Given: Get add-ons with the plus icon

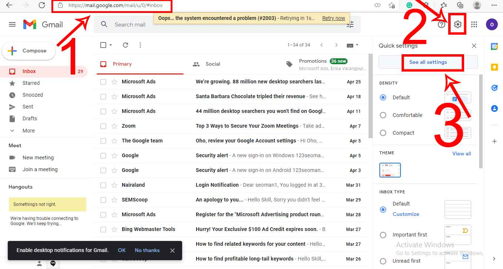Looking at the screenshot, I should (494, 141).
